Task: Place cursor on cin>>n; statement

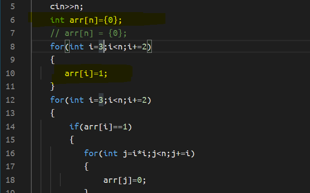Action: point(67,6)
